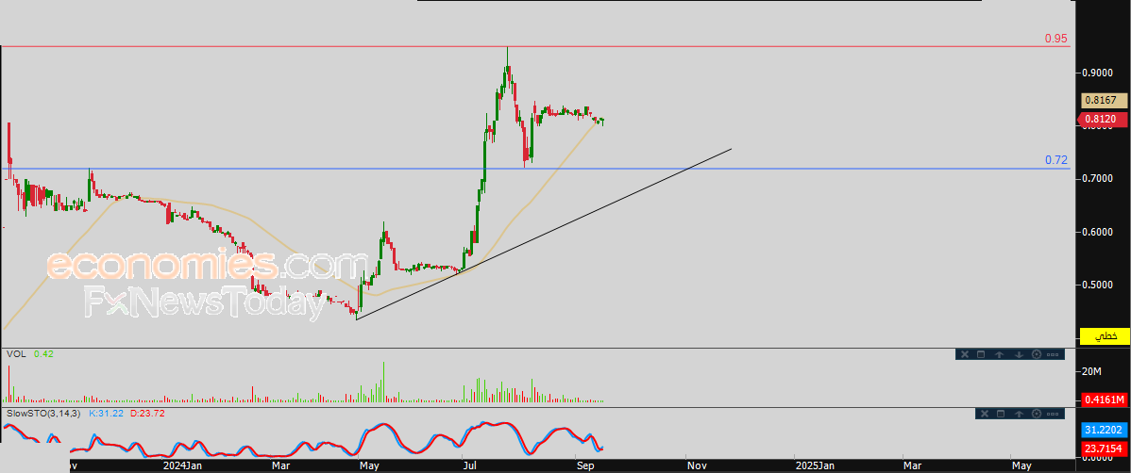
Task: Click the 0.8167 moving average price tag
Action: coord(1105,101)
